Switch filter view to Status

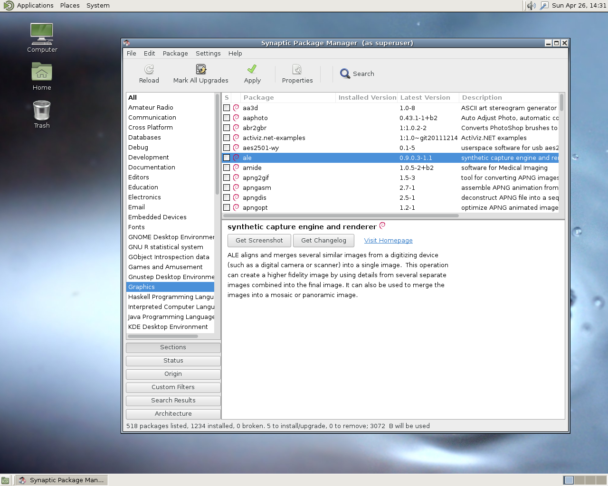click(173, 361)
